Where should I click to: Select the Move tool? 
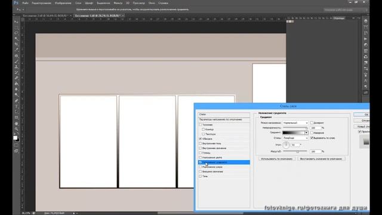(16, 21)
